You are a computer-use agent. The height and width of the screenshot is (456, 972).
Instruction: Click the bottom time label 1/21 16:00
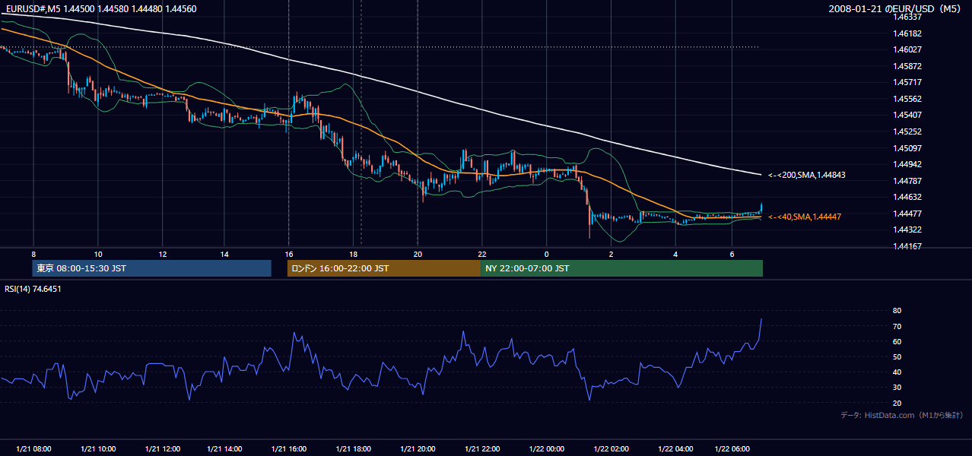(x=289, y=449)
